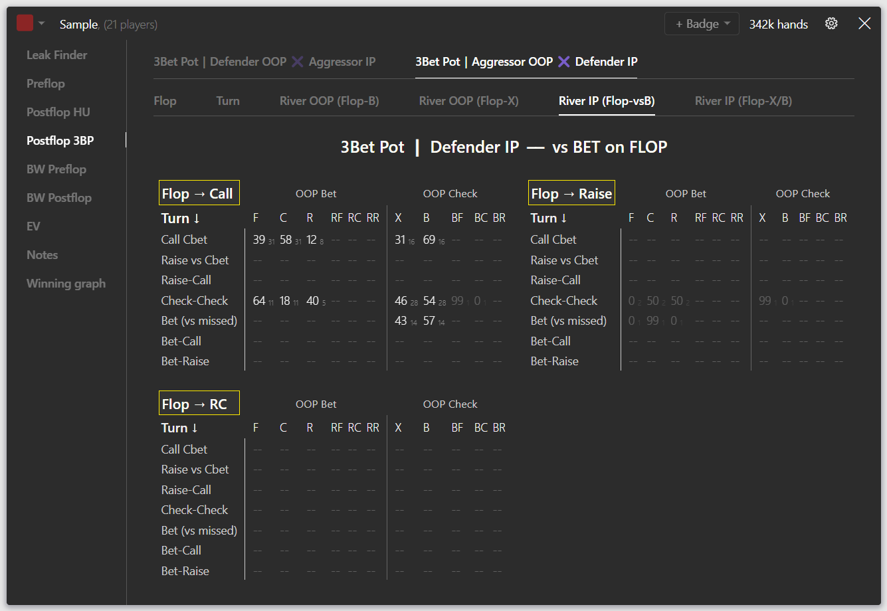This screenshot has height=611, width=887.
Task: Click the BR column header in Flop → RC
Action: pos(499,428)
